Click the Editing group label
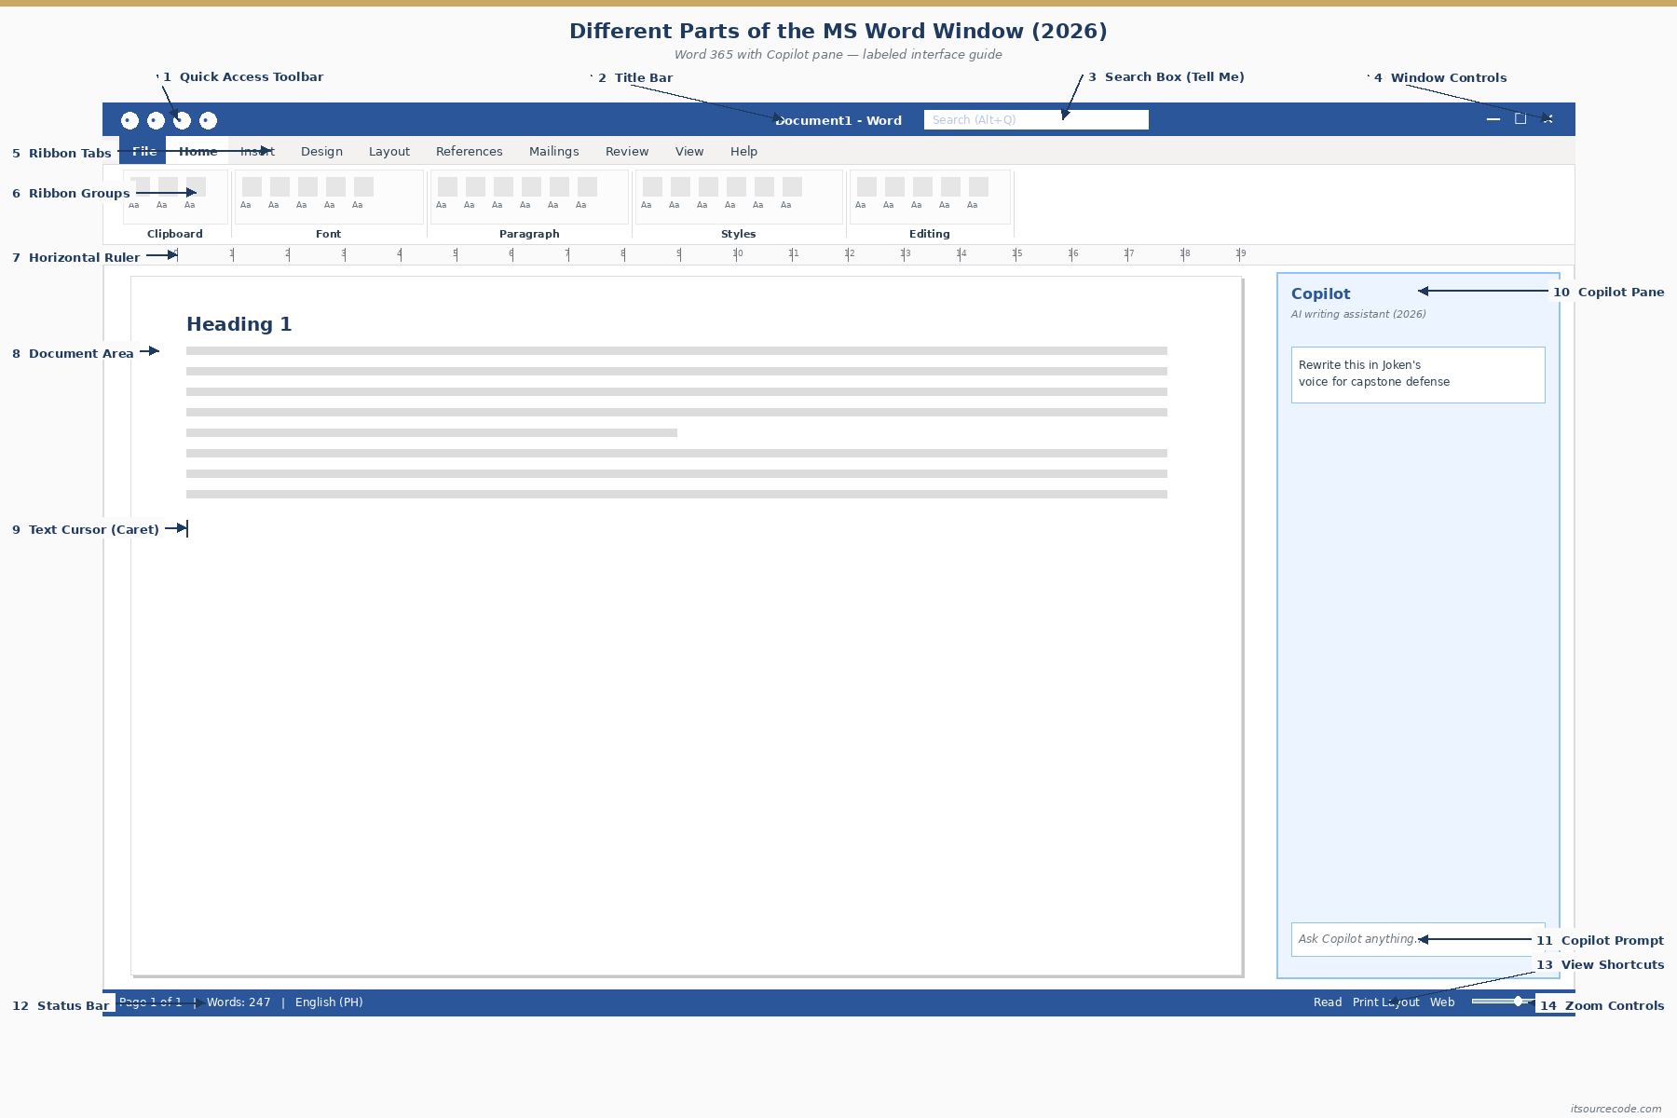 [x=929, y=234]
